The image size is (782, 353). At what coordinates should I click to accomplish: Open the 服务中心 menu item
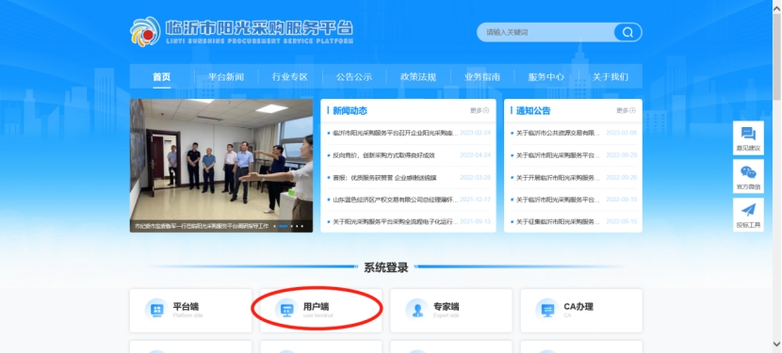(546, 77)
